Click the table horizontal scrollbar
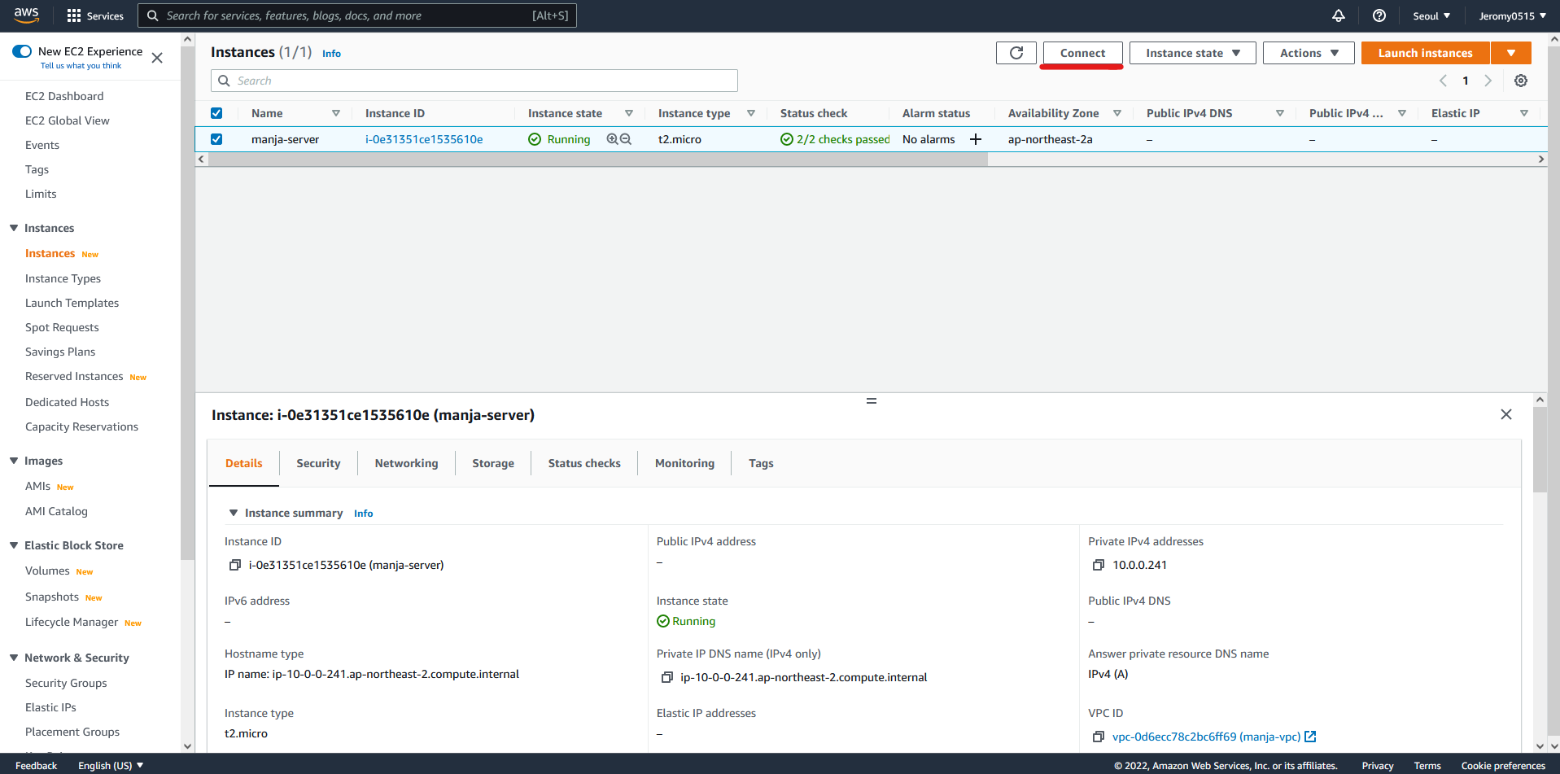This screenshot has width=1560, height=774. click(598, 160)
